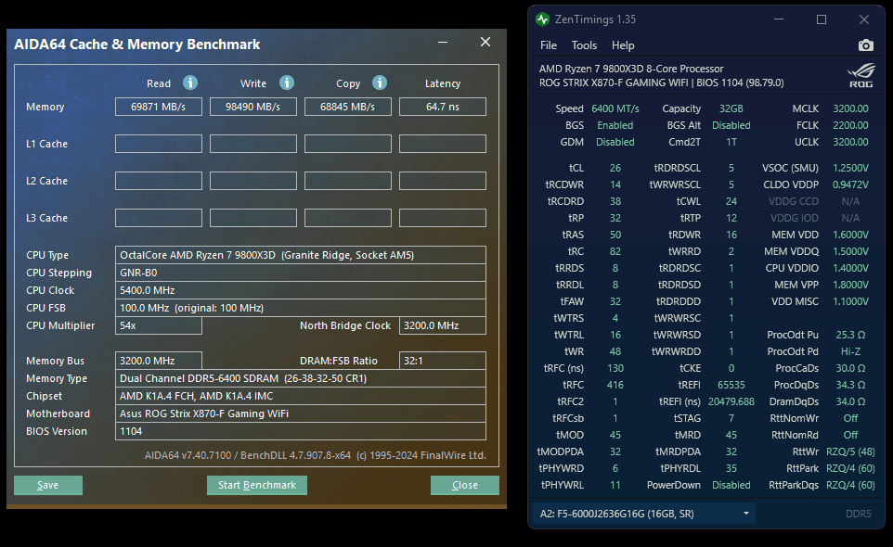893x547 pixels.
Task: Click the empty L2 Cache Write field
Action: [x=252, y=181]
